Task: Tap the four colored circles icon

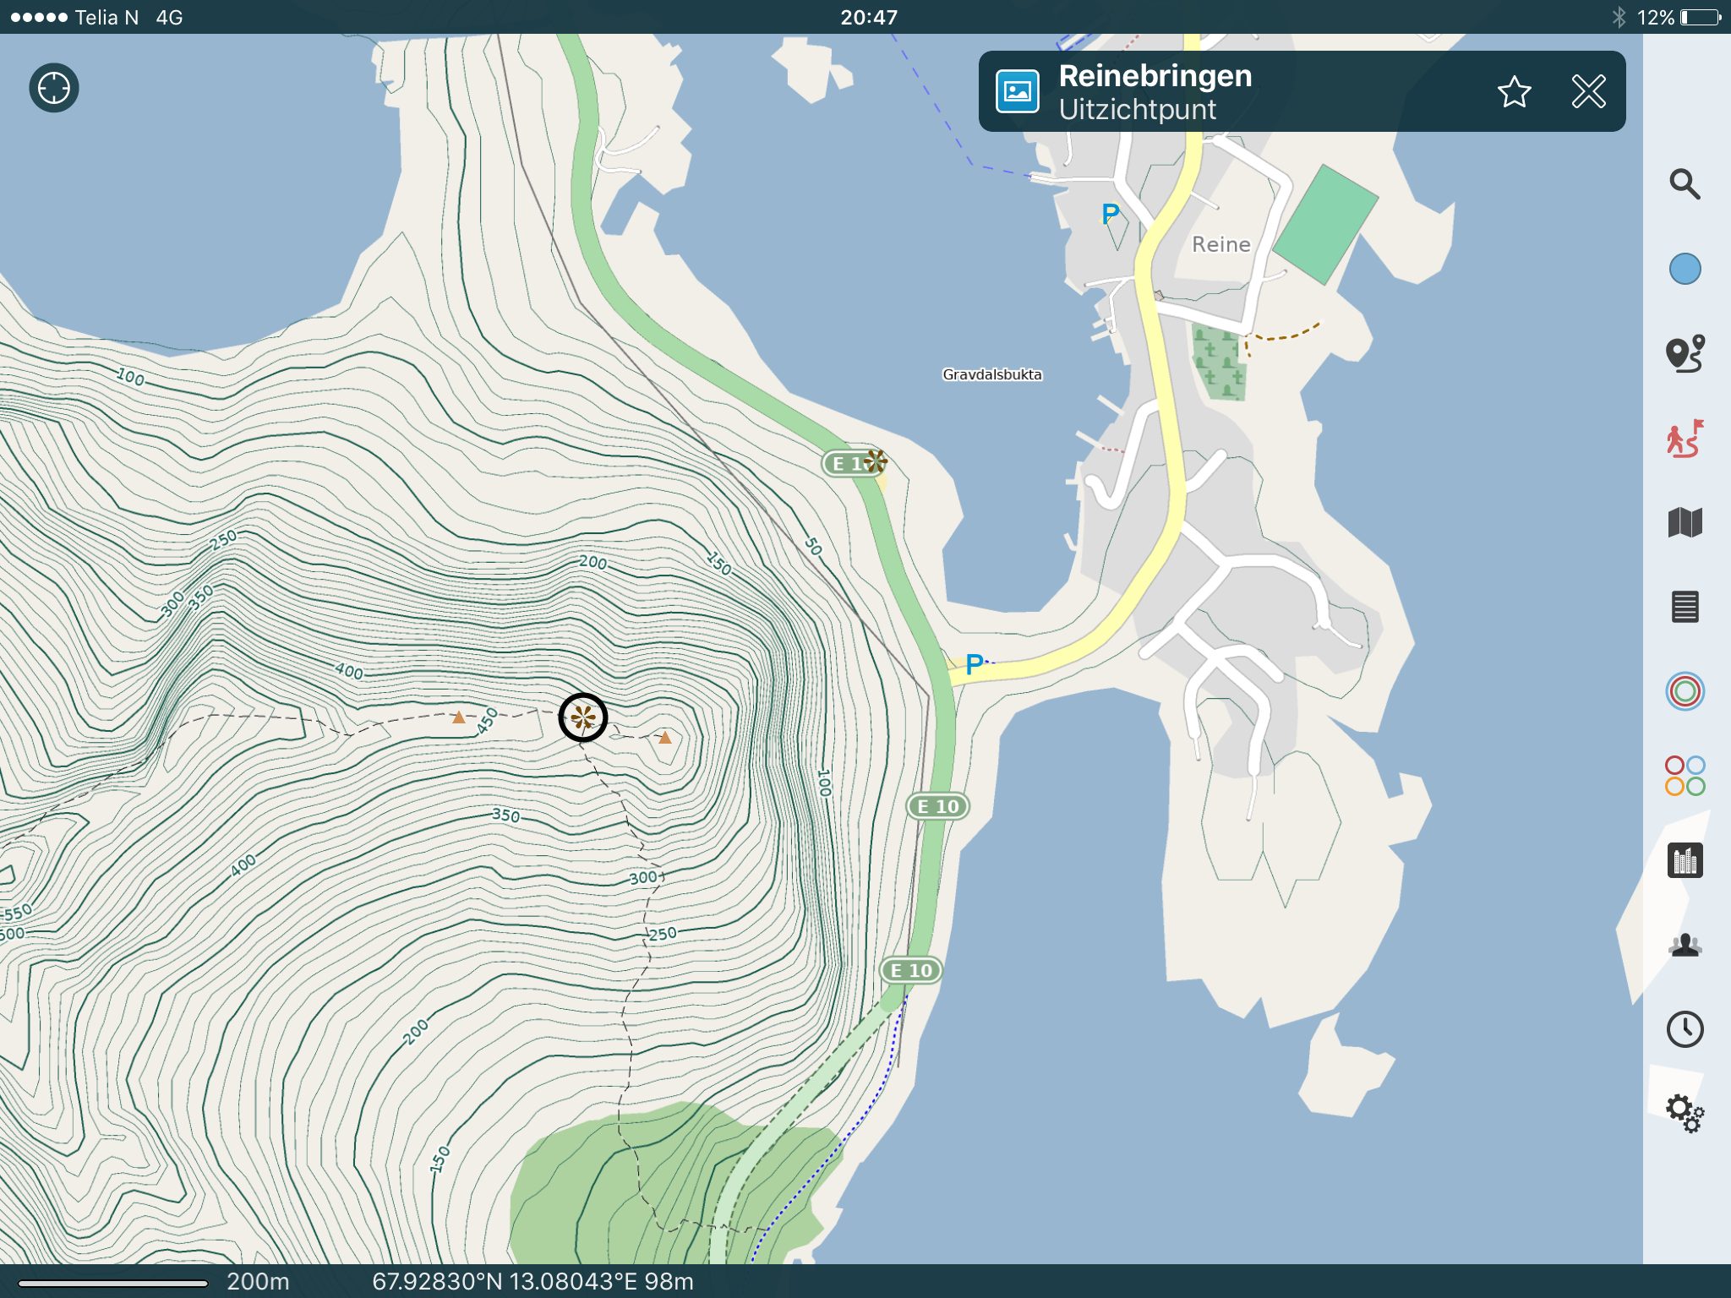Action: pyautogui.click(x=1685, y=776)
